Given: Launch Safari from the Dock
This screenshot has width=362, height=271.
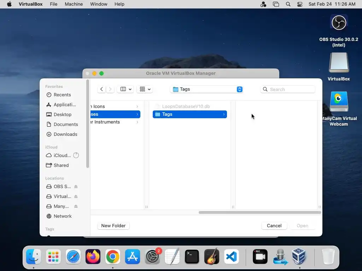Looking at the screenshot, I should point(73,257).
